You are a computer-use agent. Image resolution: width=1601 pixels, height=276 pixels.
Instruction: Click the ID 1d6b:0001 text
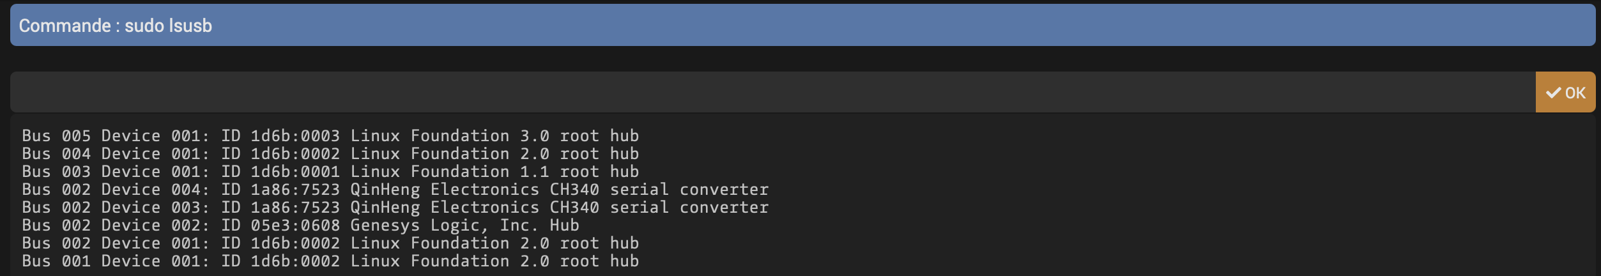[x=280, y=172]
